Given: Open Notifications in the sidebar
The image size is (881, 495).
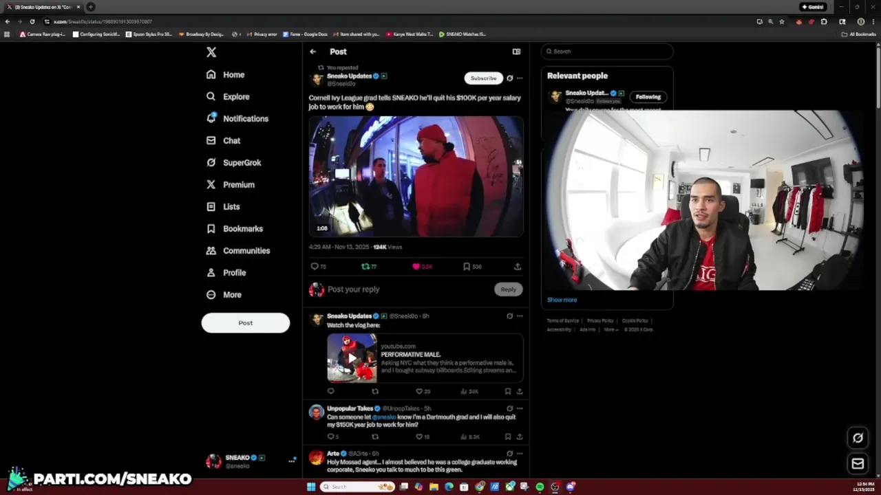Looking at the screenshot, I should point(237,118).
